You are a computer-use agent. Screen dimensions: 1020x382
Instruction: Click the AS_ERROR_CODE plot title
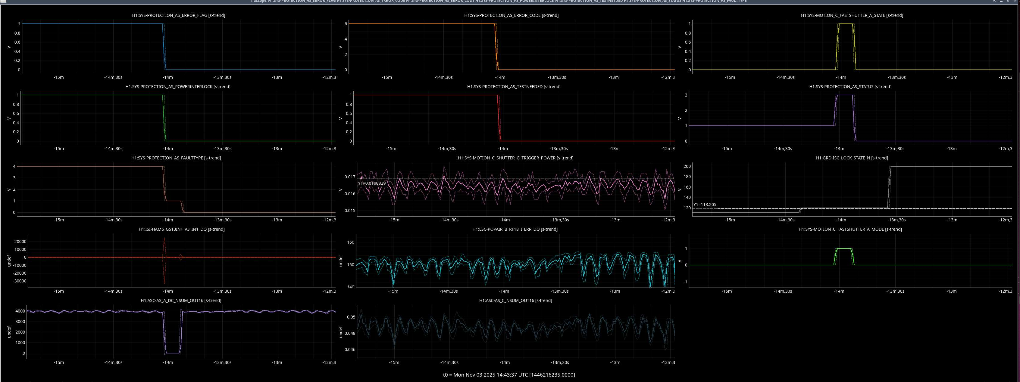[x=511, y=15]
